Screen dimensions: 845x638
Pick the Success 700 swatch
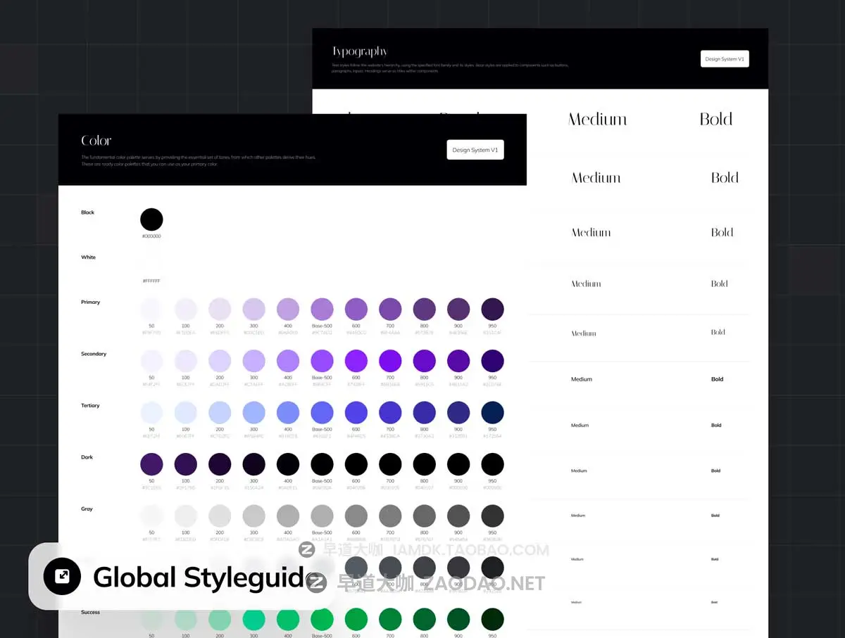pos(390,619)
